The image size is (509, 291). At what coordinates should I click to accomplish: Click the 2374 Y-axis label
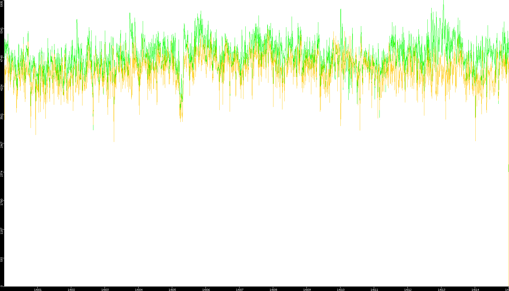[x=2, y=174]
